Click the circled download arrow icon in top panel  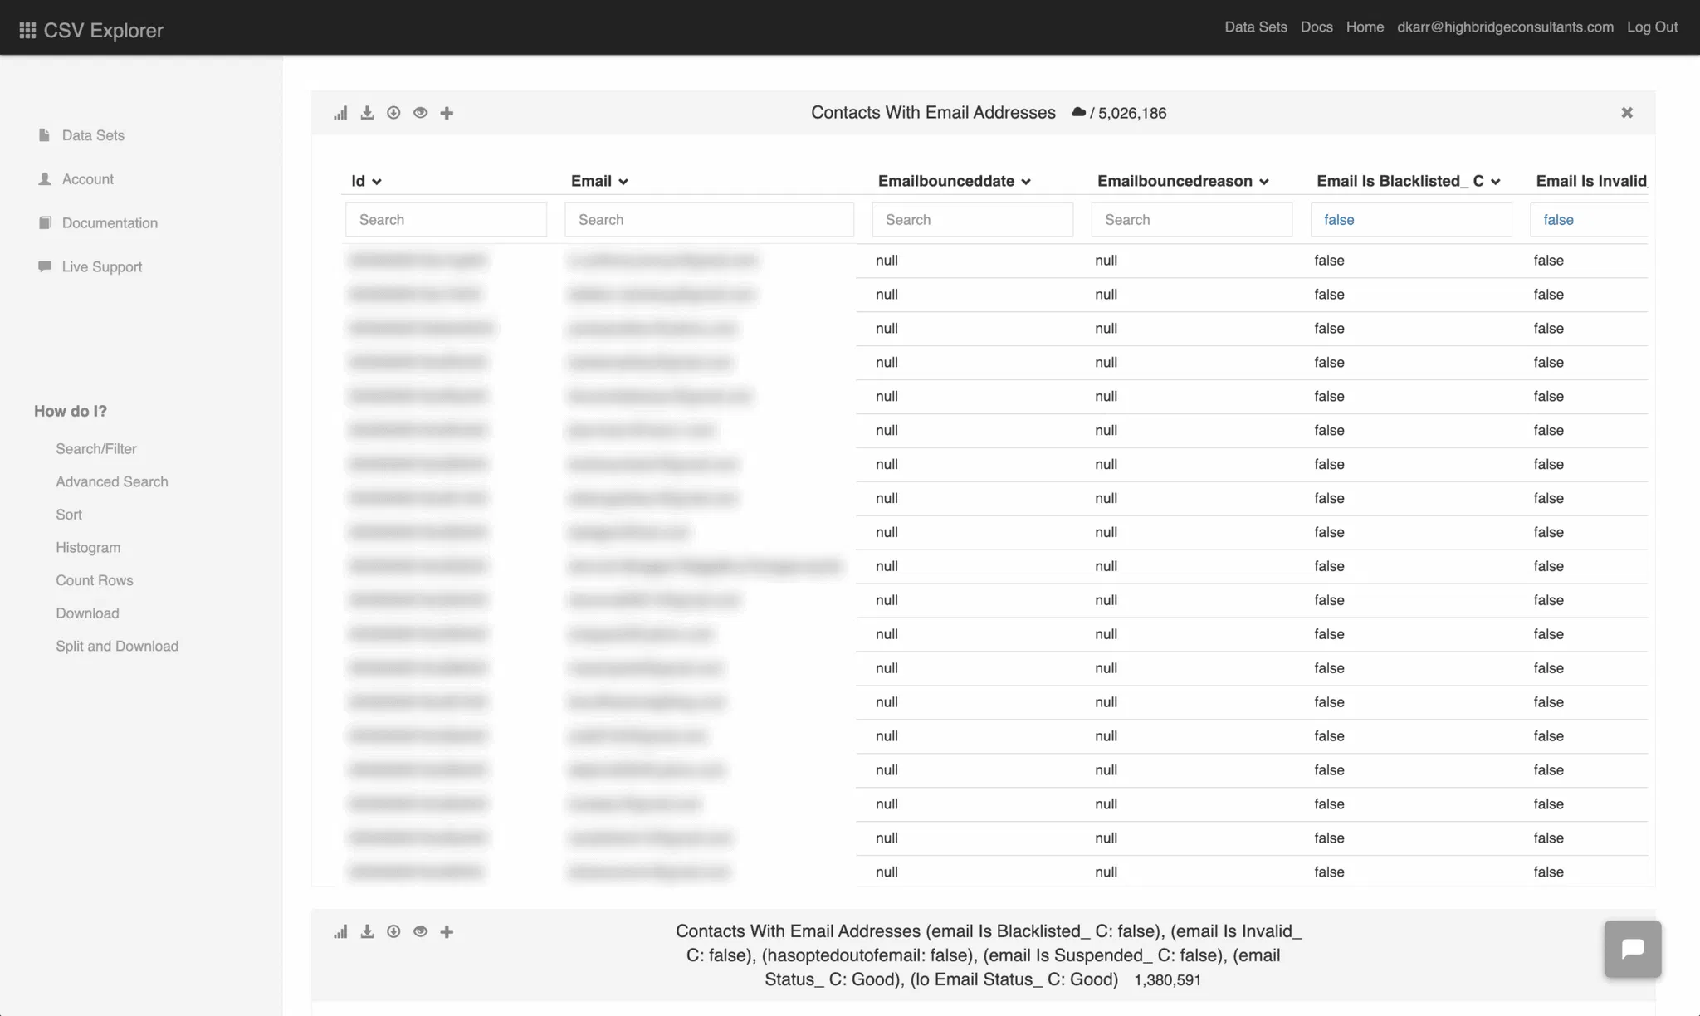tap(393, 113)
